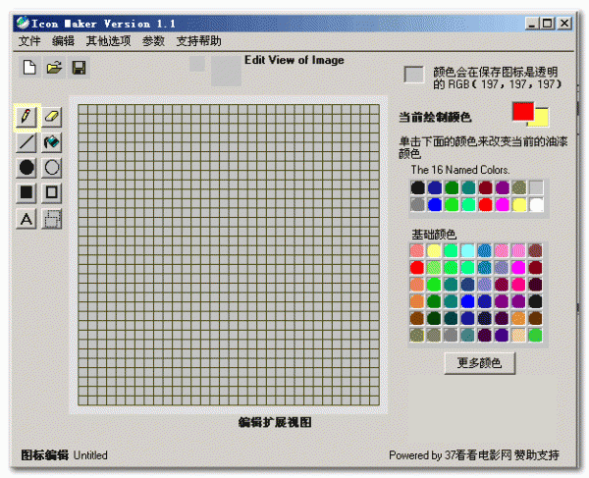
Task: Click the 更多颜色 button
Action: pyautogui.click(x=480, y=363)
